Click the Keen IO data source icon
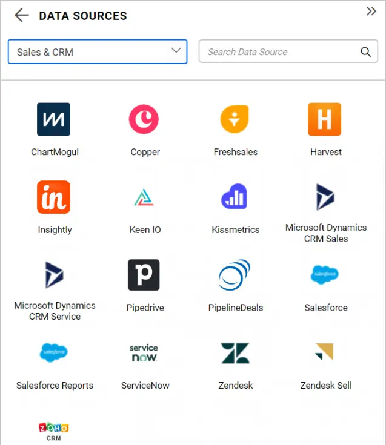This screenshot has height=445, width=386. tap(144, 197)
